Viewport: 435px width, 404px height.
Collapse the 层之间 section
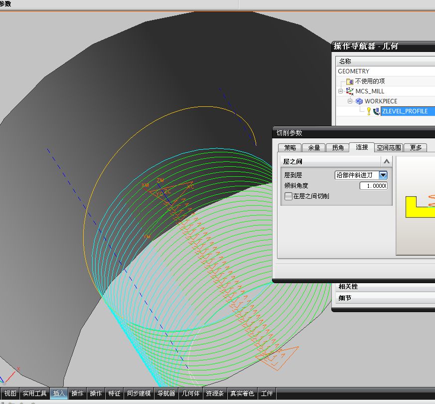(387, 161)
